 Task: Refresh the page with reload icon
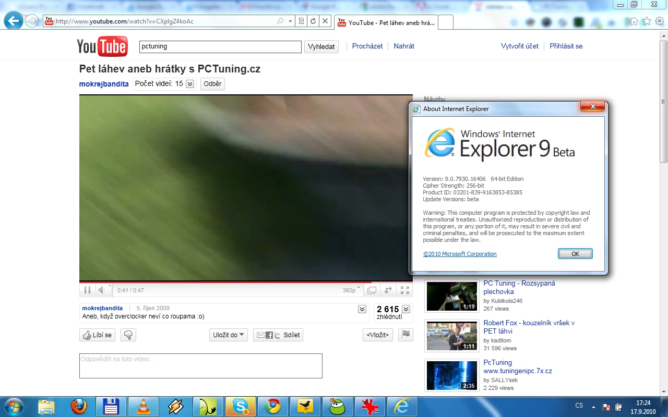point(313,21)
